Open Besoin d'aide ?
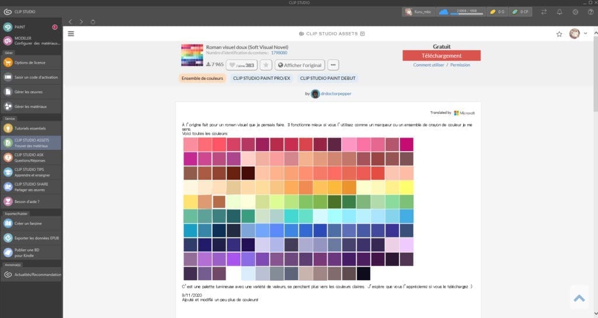 click(30, 201)
